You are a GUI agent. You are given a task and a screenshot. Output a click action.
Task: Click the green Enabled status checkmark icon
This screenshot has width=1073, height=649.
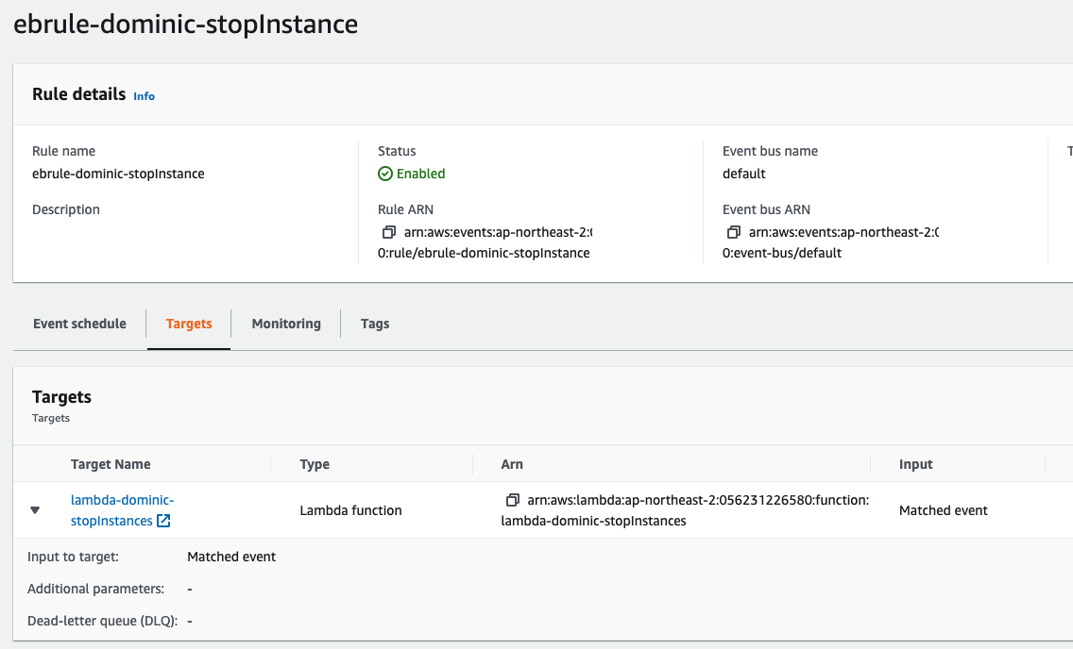[x=384, y=174]
